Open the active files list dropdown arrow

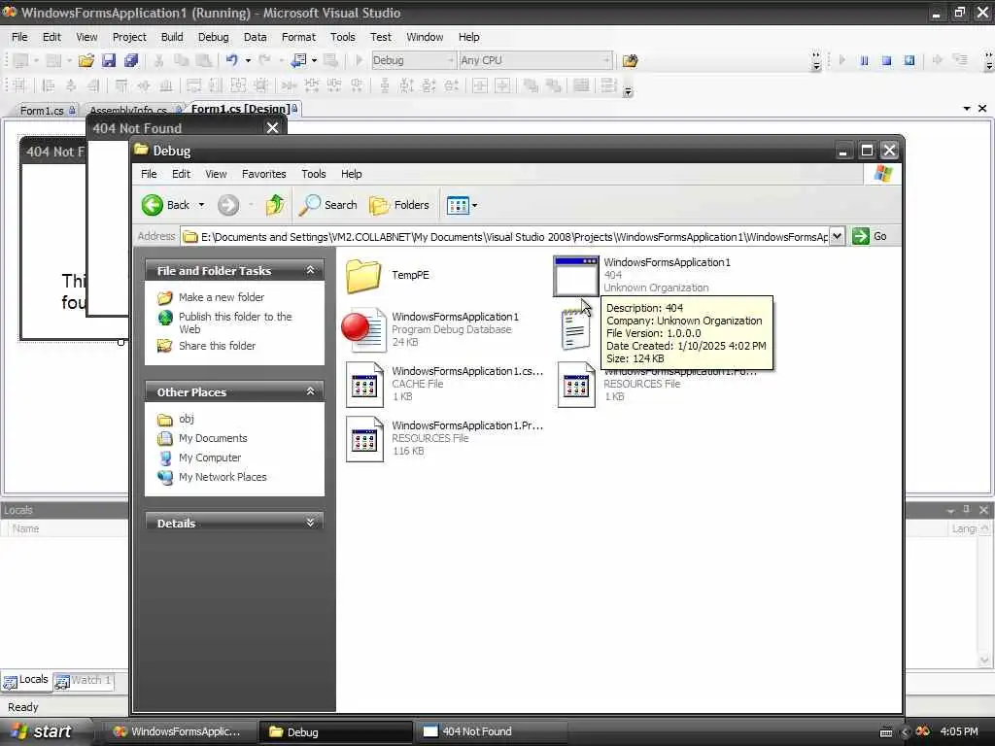pos(967,109)
